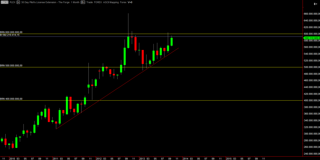
Task: Click the 640.000.000 price axis label
Action: tap(312, 21)
